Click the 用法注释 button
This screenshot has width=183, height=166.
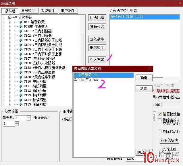(97, 17)
